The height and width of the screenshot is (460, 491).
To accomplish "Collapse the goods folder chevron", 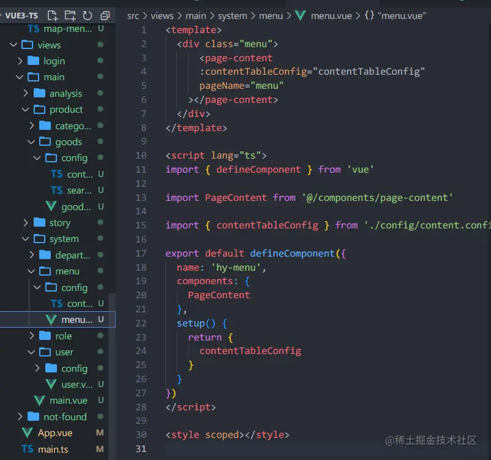I will click(x=31, y=142).
